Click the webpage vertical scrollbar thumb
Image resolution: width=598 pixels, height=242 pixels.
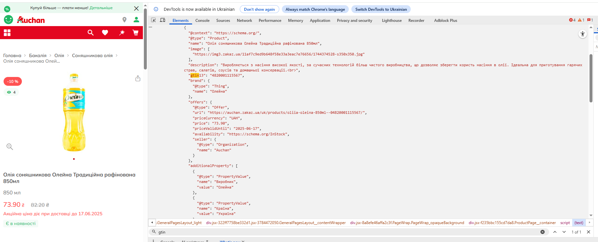pyautogui.click(x=145, y=39)
